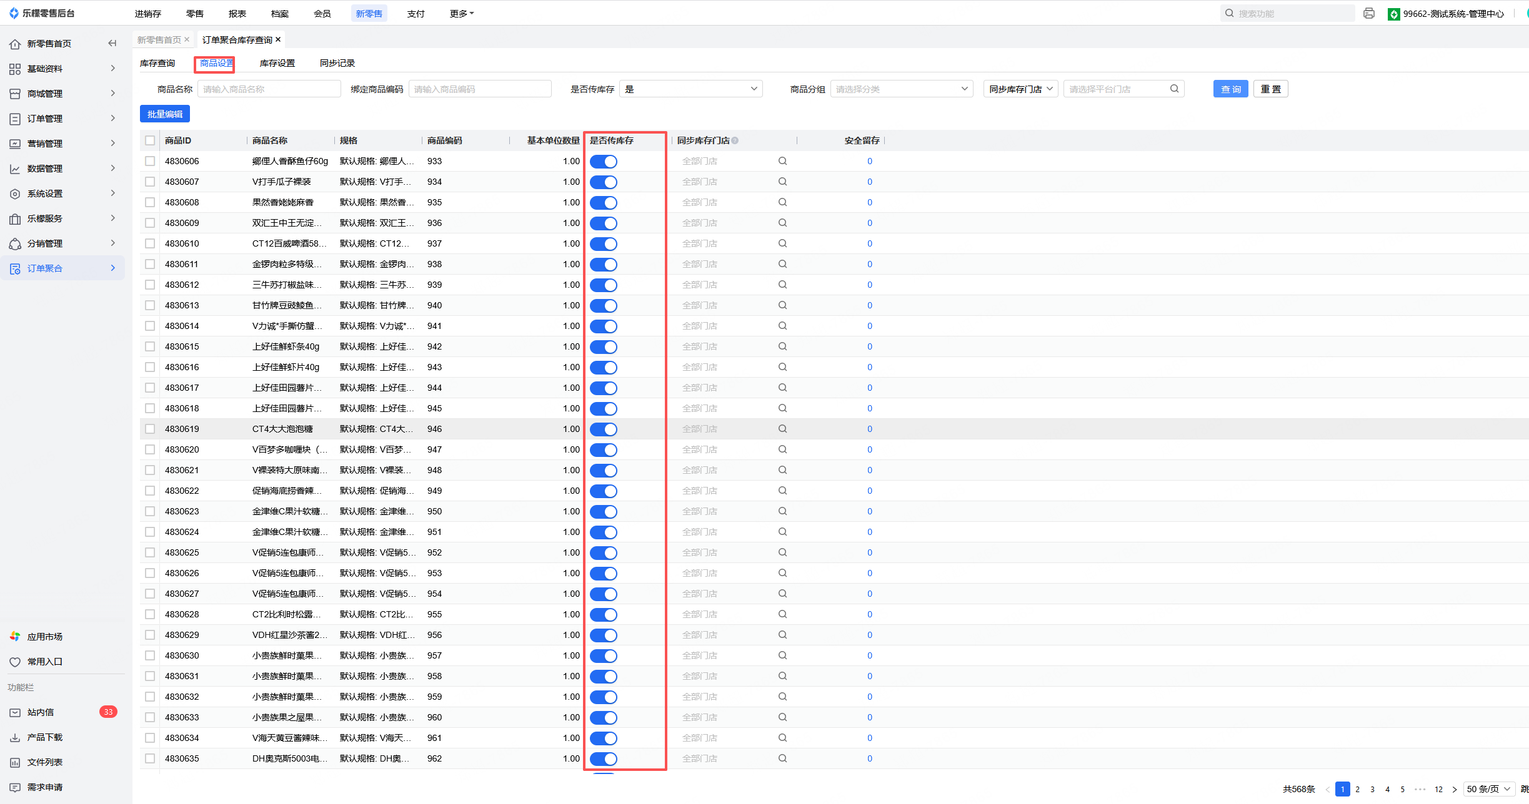This screenshot has width=1529, height=804.
Task: Click the help icon beside 同步库存门店 header
Action: [735, 140]
